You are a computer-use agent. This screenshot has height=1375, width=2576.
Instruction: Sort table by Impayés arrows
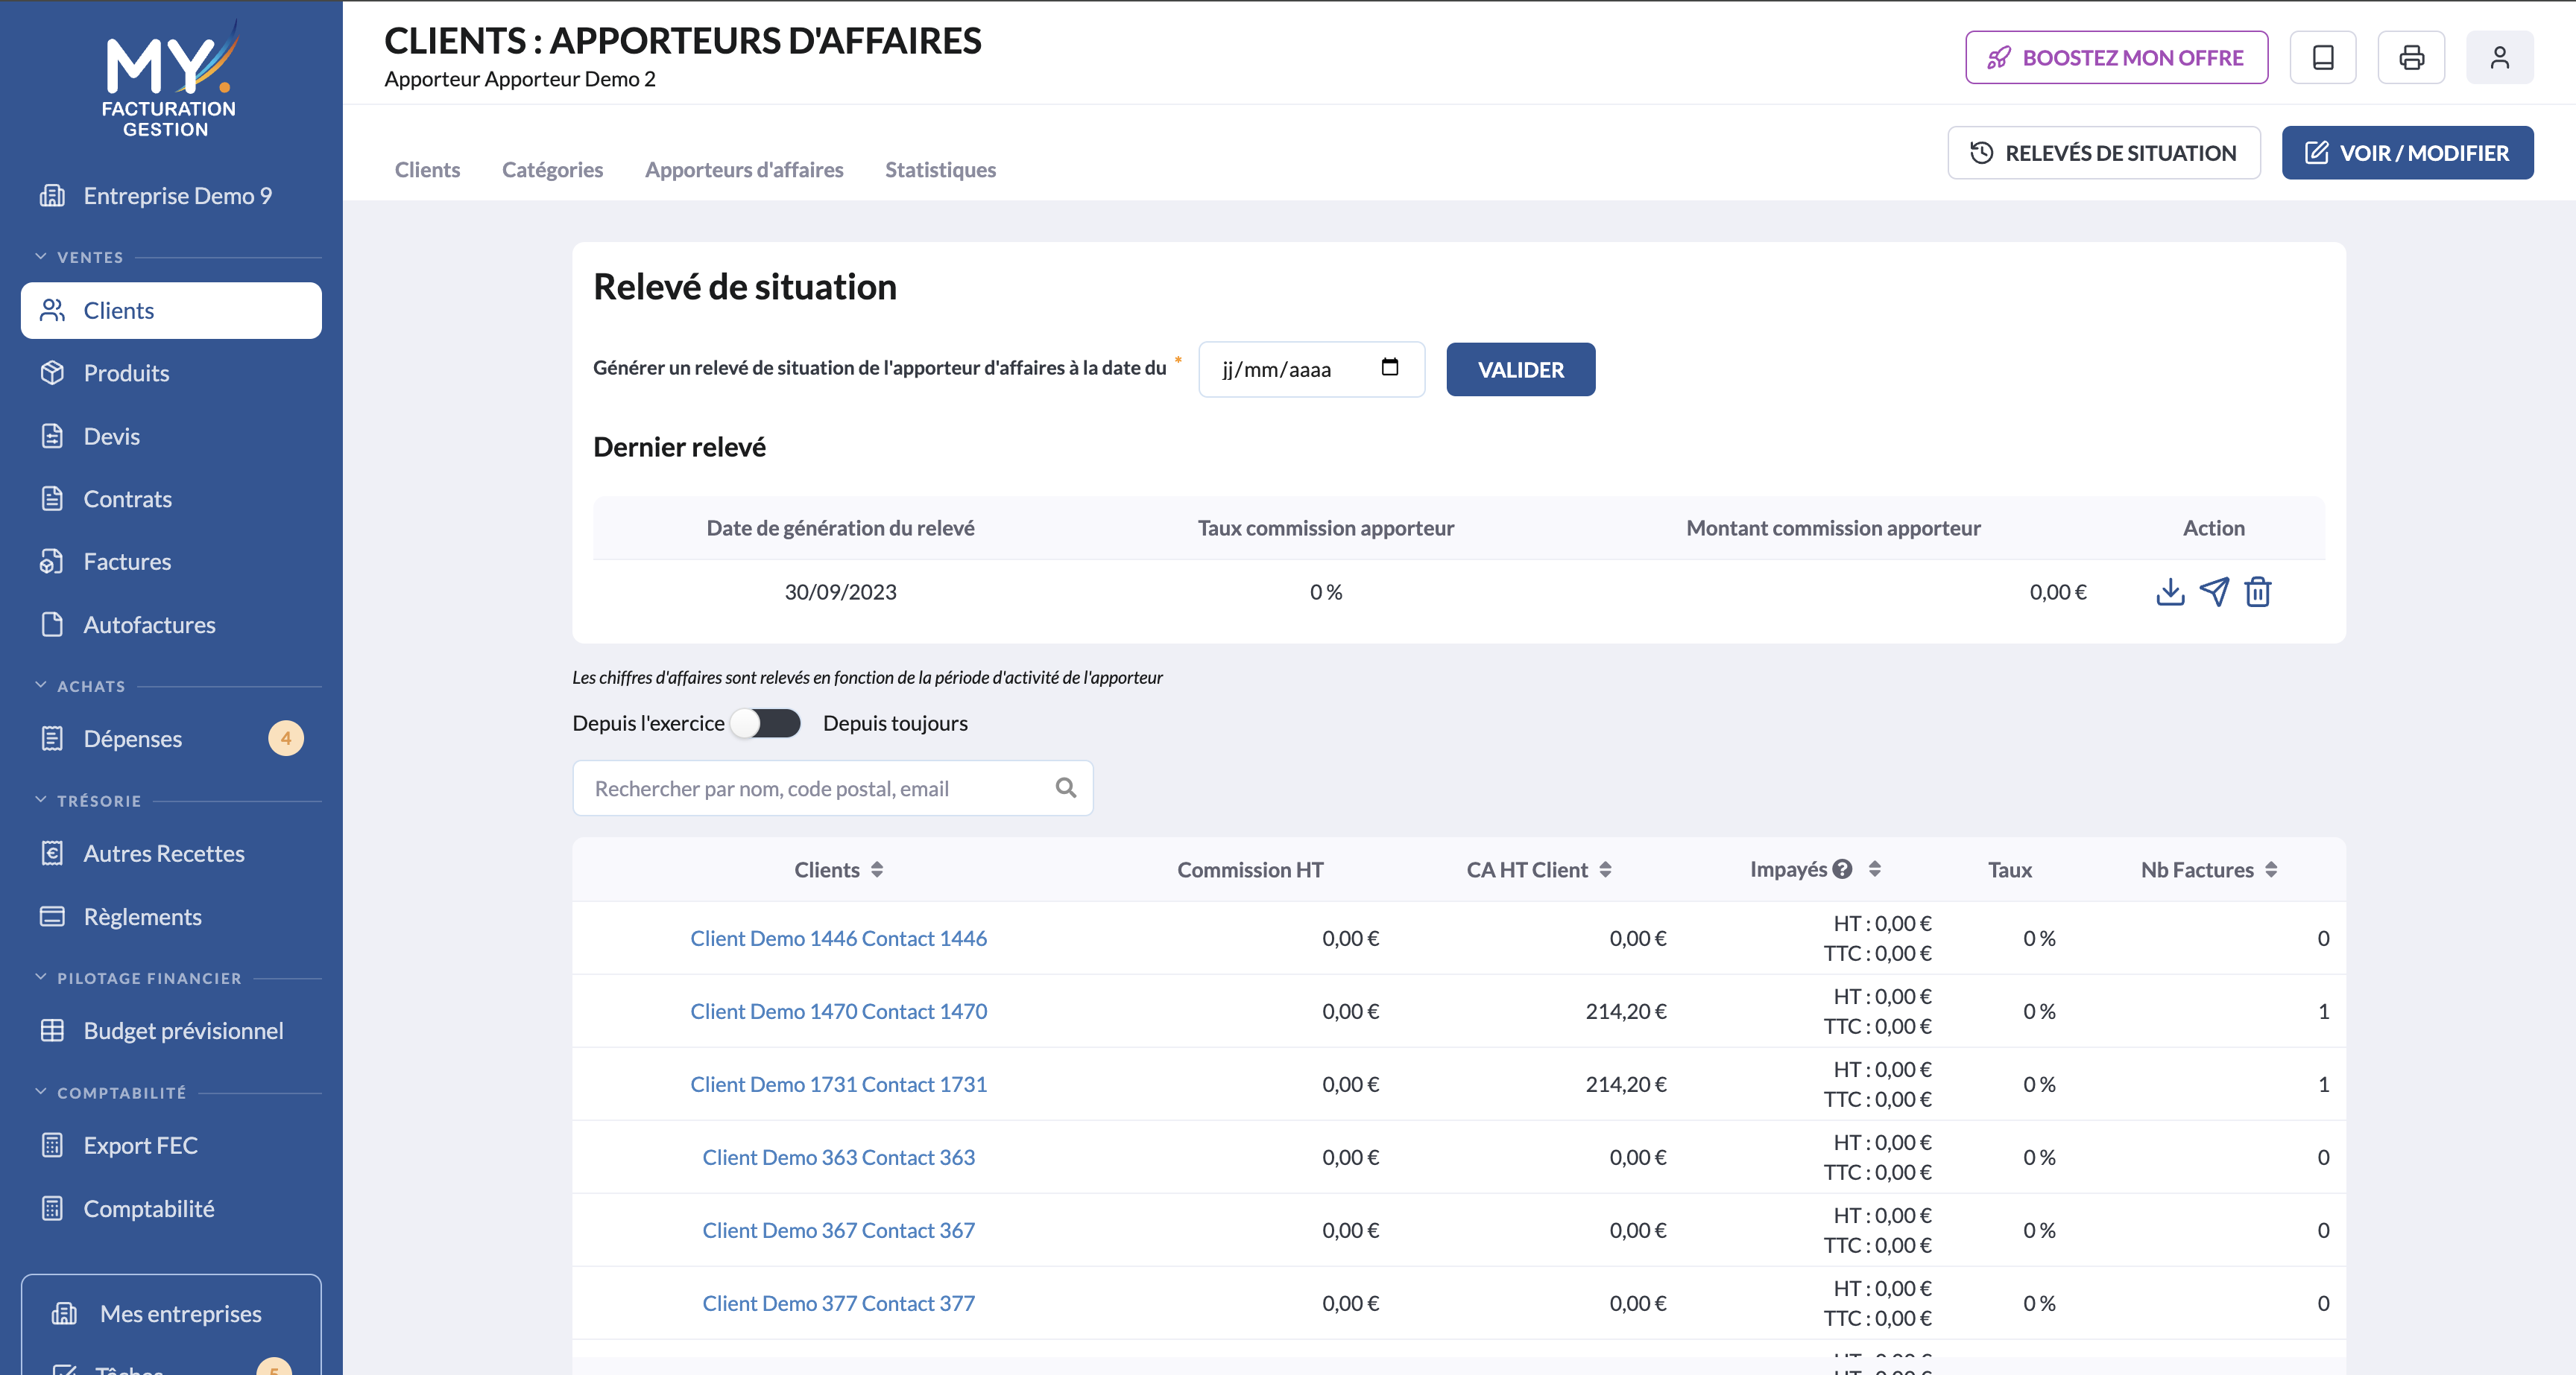pyautogui.click(x=1875, y=869)
